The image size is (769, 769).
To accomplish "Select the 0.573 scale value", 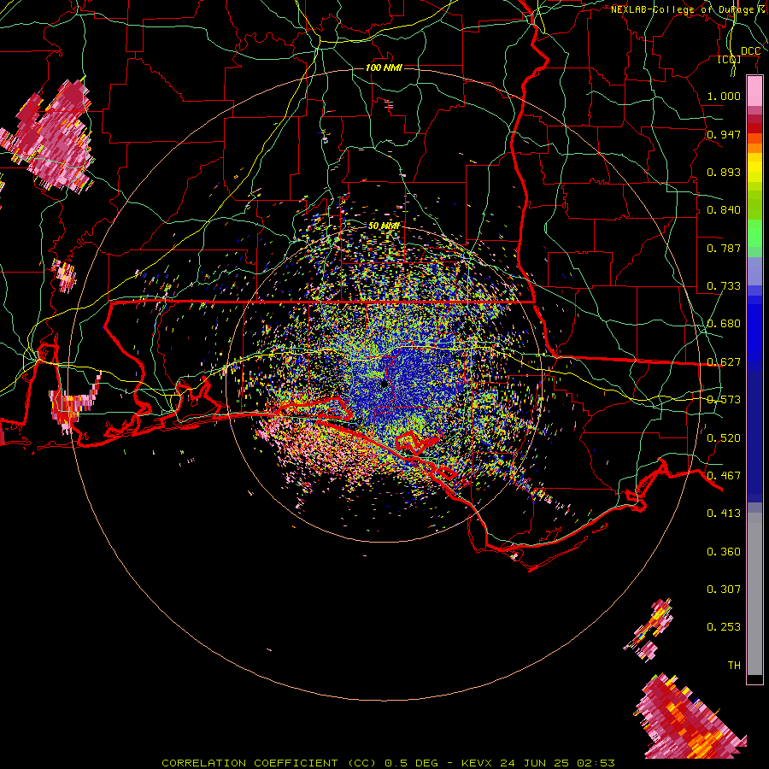I will tap(724, 400).
